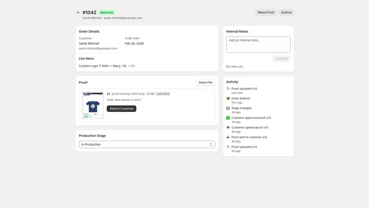Viewport: 369px width, 208px height.
Task: Focus the internal note text field
Action: click(x=258, y=44)
